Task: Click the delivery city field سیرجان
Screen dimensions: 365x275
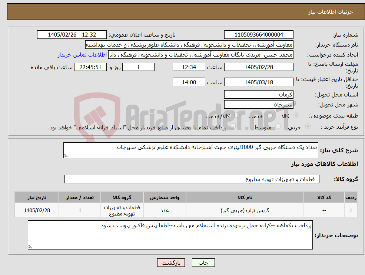Action: pos(259,105)
